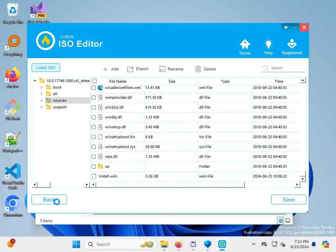336x252 pixels.
Task: Check the box for wicadevicefilters.xml
Action: coord(94,88)
